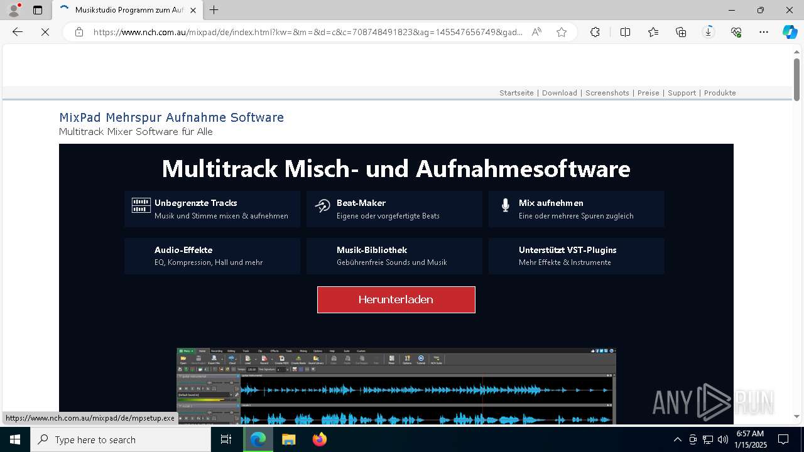The height and width of the screenshot is (452, 804).
Task: Open the Windows Start menu
Action: pos(15,439)
